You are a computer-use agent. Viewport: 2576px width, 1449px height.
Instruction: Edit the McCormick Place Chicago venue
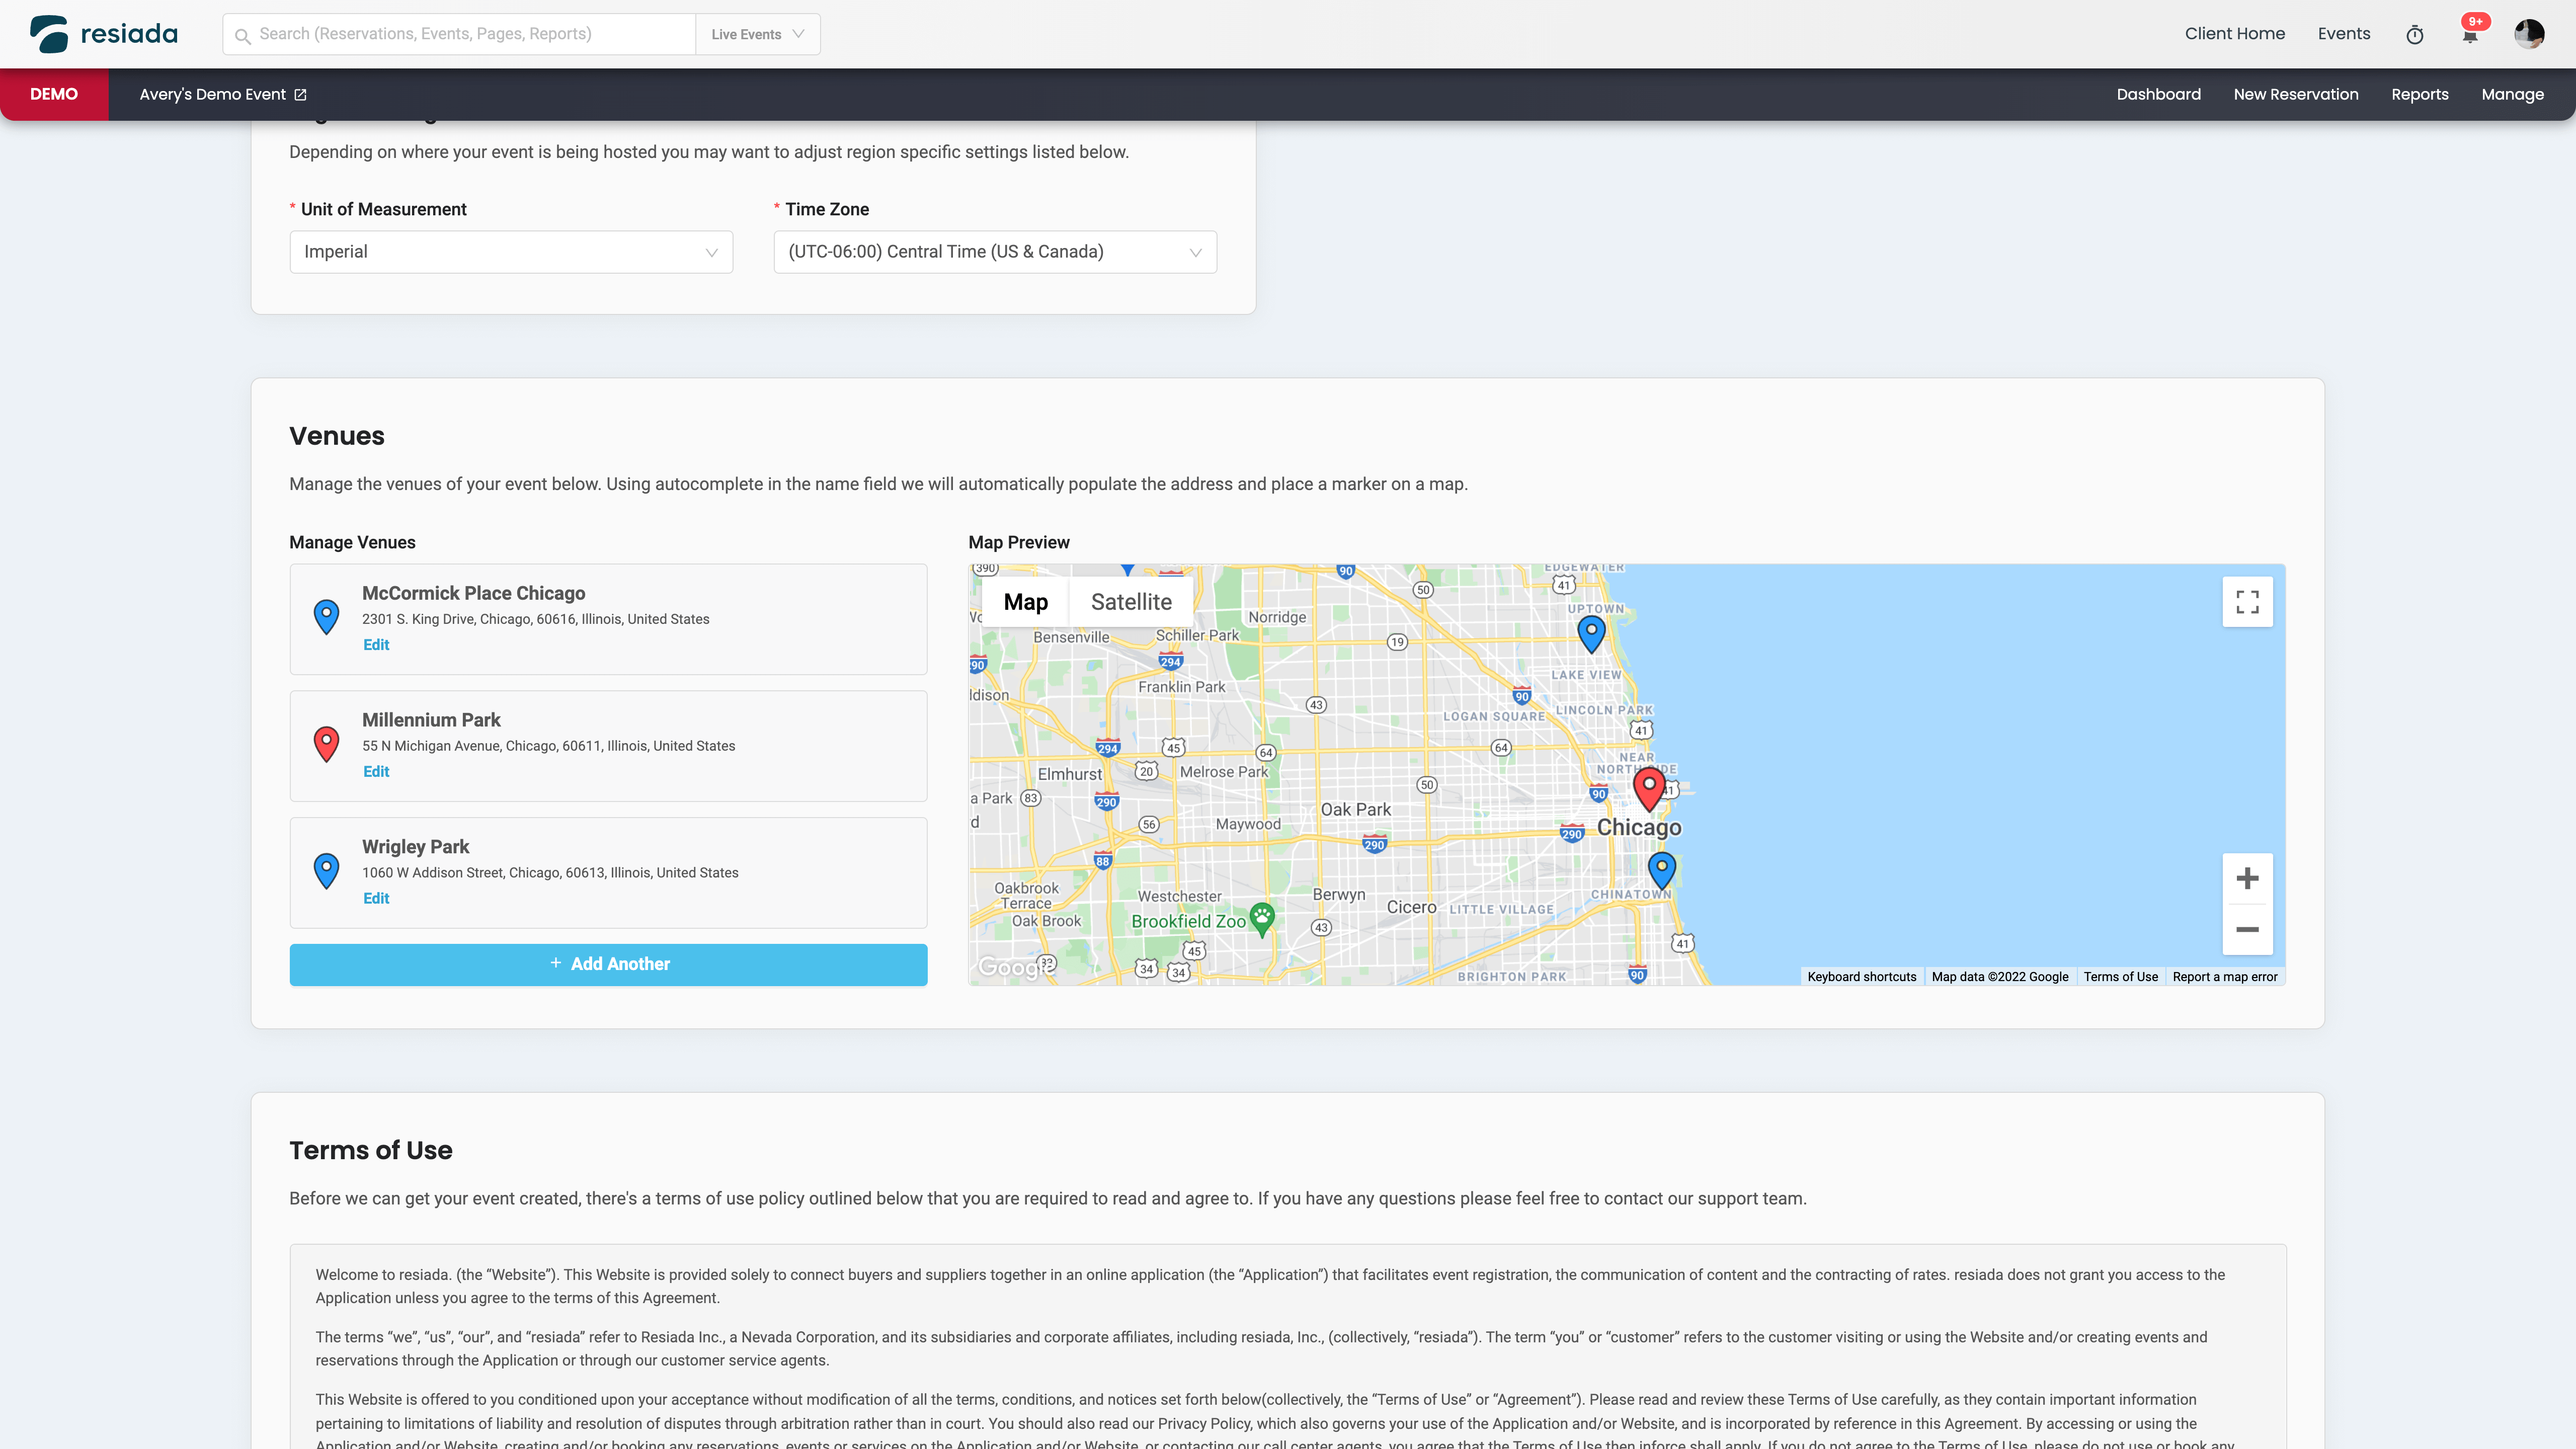pos(376,645)
